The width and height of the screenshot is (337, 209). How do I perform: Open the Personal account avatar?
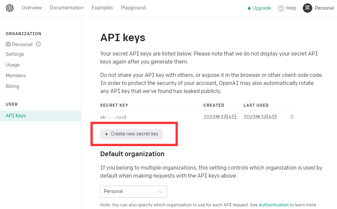coord(308,8)
